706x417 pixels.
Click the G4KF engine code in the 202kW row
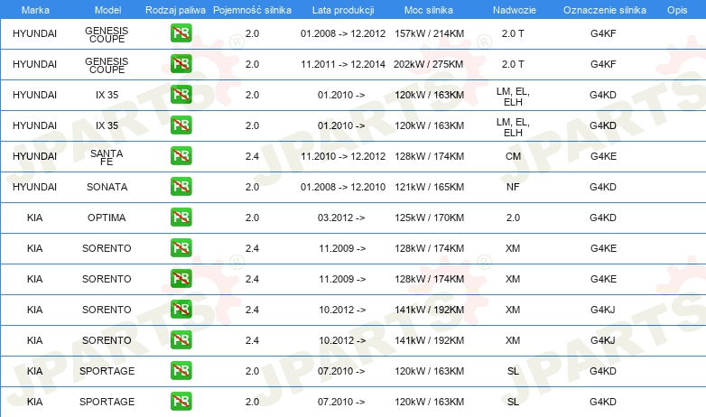click(603, 64)
